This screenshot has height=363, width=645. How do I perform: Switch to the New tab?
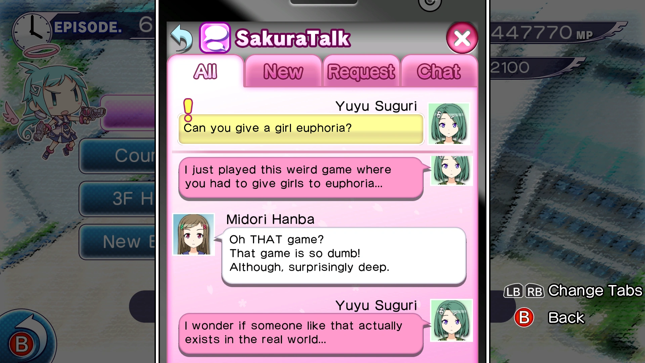pyautogui.click(x=283, y=71)
